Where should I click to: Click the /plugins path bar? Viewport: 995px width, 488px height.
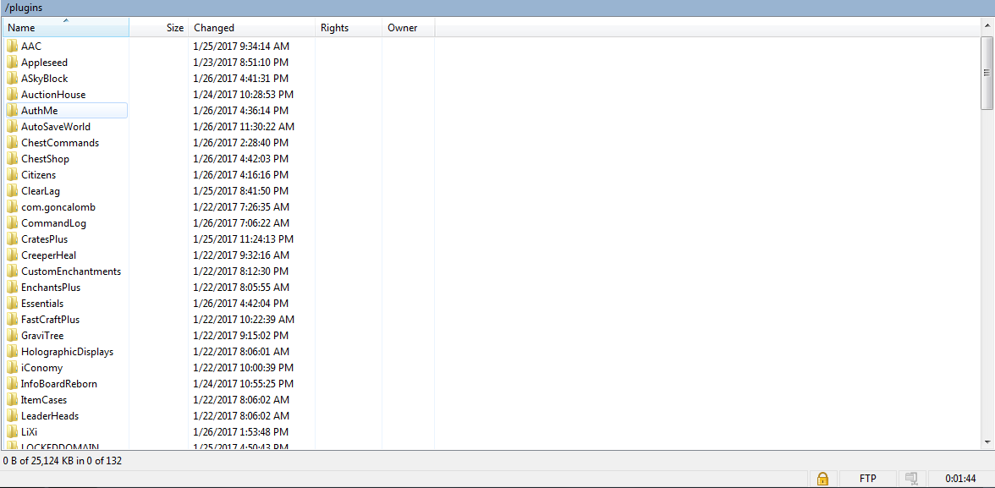click(x=497, y=8)
